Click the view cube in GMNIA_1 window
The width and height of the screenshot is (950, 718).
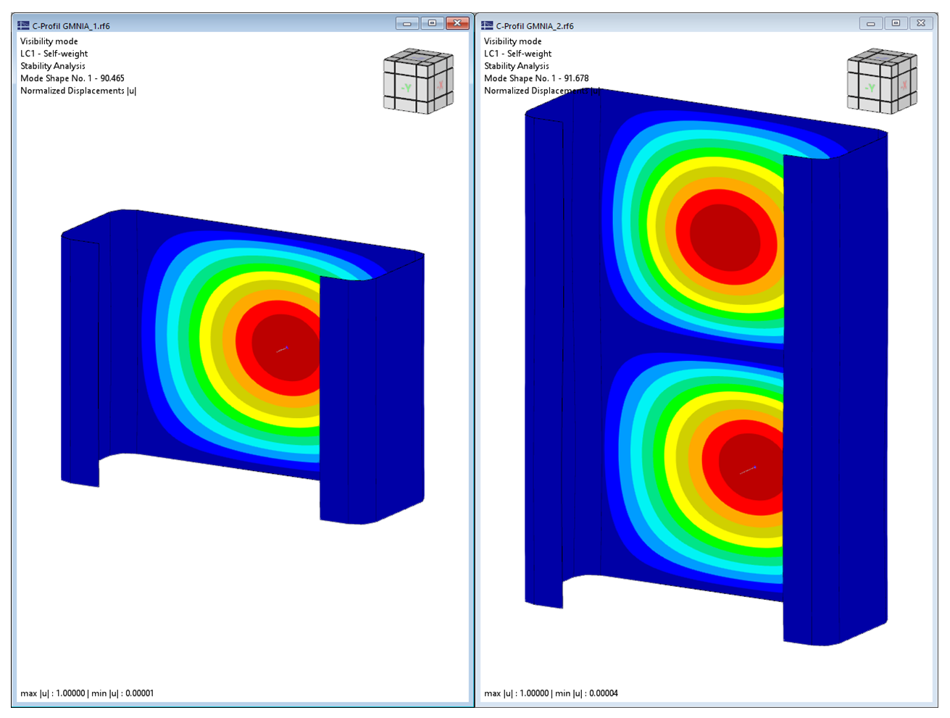point(418,81)
